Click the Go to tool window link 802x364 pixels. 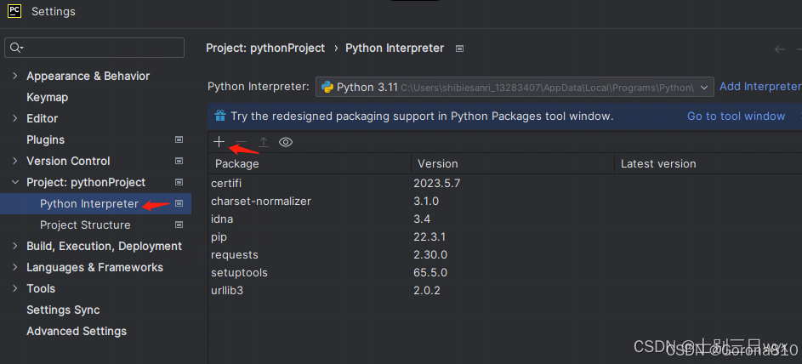[736, 116]
